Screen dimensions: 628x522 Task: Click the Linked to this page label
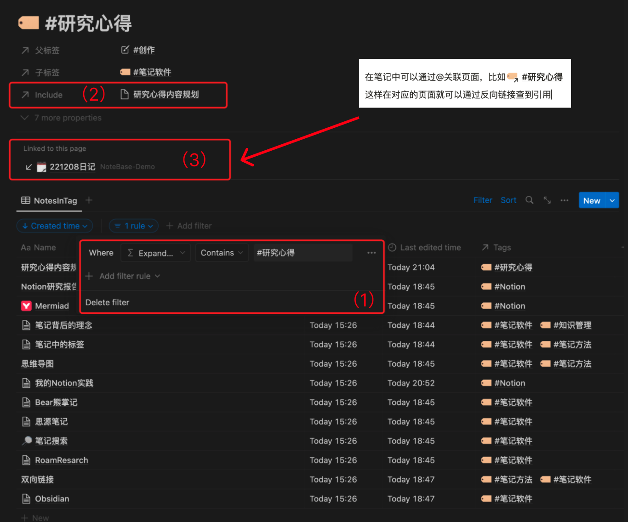(x=55, y=148)
